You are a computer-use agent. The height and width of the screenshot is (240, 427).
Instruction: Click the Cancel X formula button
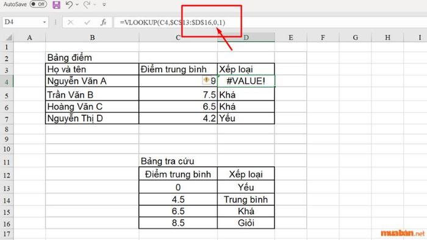tap(70, 23)
